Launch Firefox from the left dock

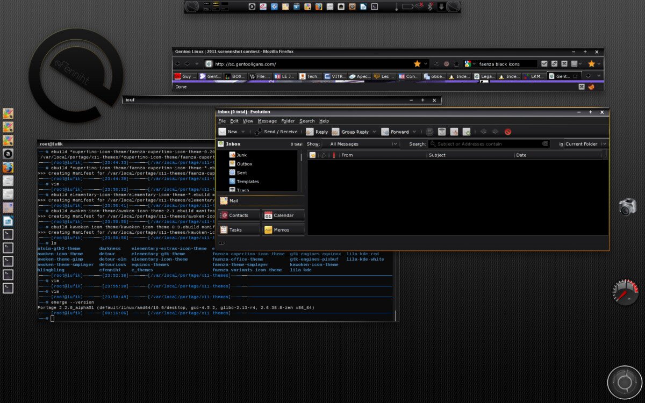point(8,167)
